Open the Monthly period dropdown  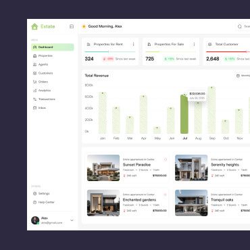(x=243, y=76)
